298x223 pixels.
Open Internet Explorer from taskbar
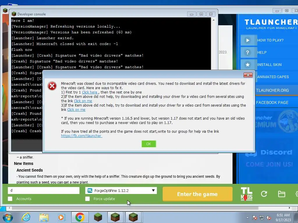coord(26,217)
